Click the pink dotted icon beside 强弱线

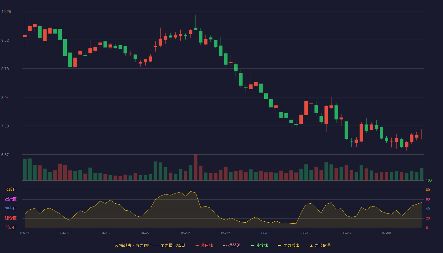click(x=225, y=245)
